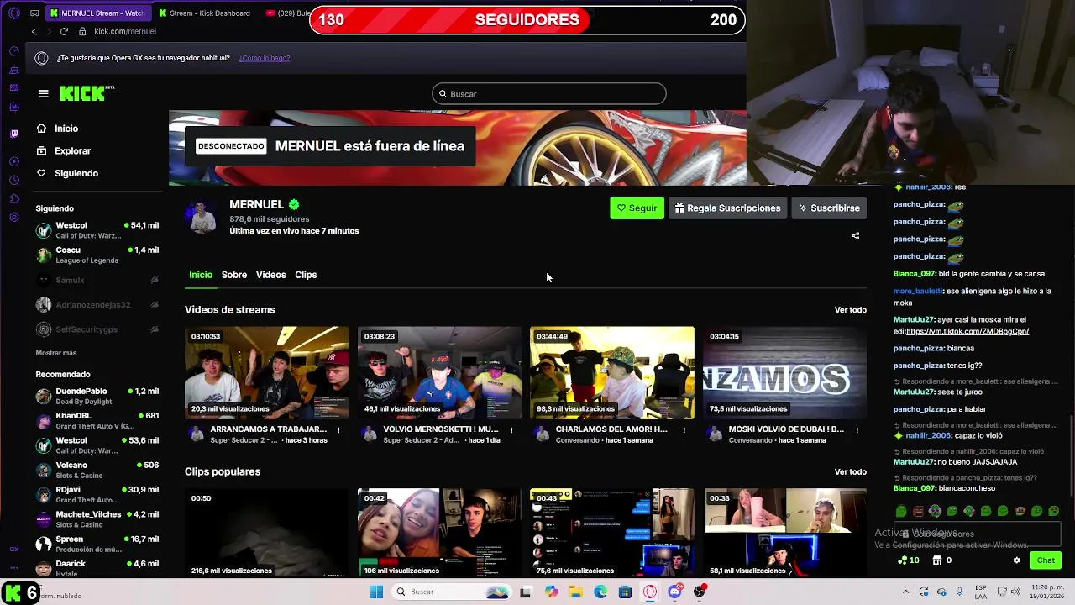Open MERNUEL profile avatar
The width and height of the screenshot is (1075, 605).
[x=202, y=216]
